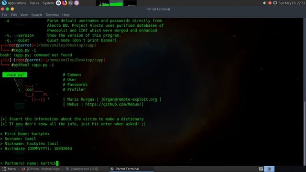Screen dimensions: 306x172
Task: Click the green cupp.py! banner label
Action: [x=15, y=75]
